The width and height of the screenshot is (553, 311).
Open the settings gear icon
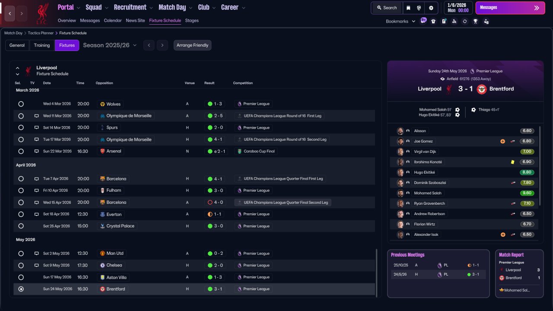[x=431, y=8]
